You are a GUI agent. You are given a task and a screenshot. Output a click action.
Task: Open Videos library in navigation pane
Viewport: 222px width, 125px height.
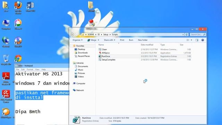81,76
